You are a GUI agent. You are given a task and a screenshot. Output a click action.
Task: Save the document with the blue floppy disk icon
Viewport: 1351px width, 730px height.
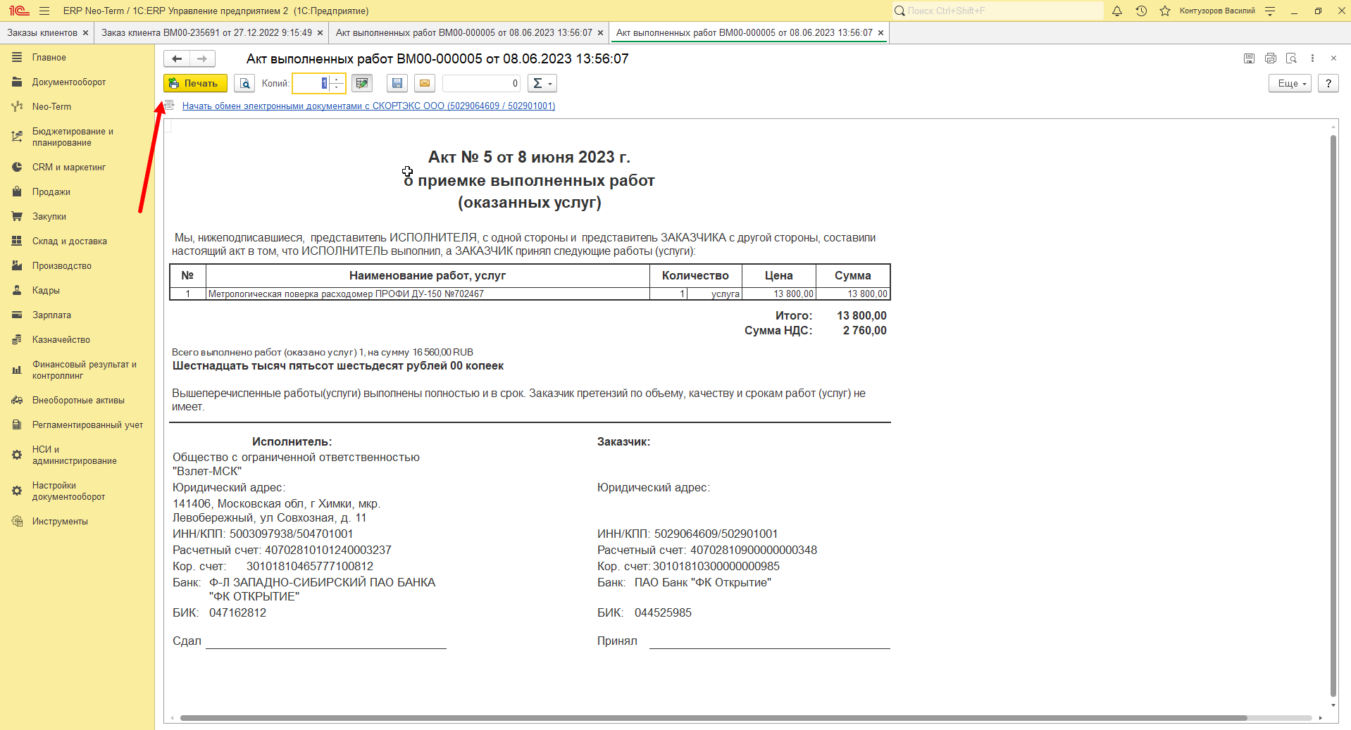pos(397,83)
